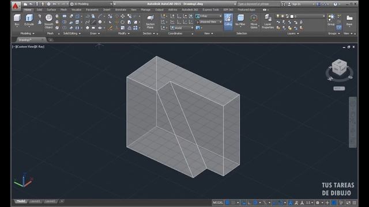Switch to the Solid ribbon tab
Image resolution: width=369 pixels, height=207 pixels.
pyautogui.click(x=39, y=10)
